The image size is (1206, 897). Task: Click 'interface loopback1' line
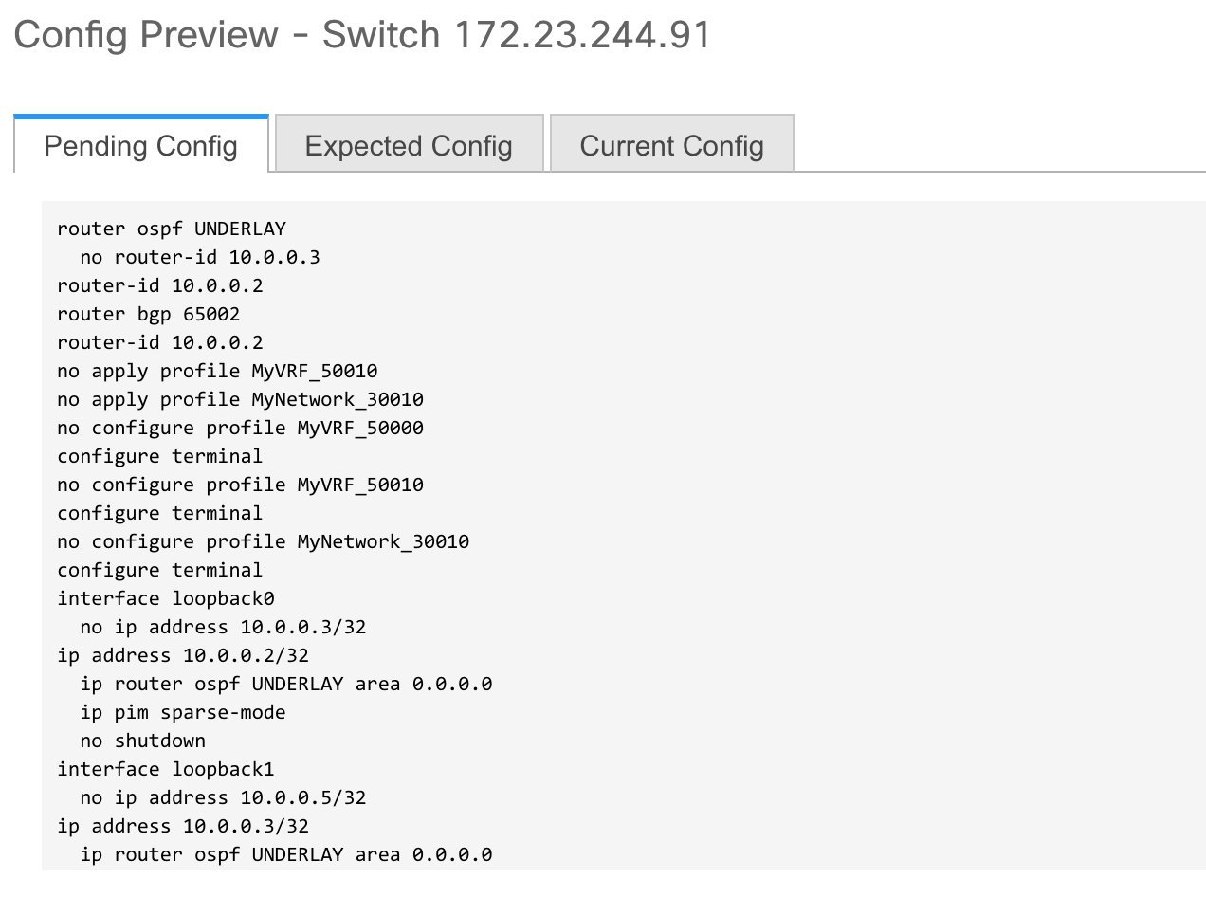pos(166,769)
